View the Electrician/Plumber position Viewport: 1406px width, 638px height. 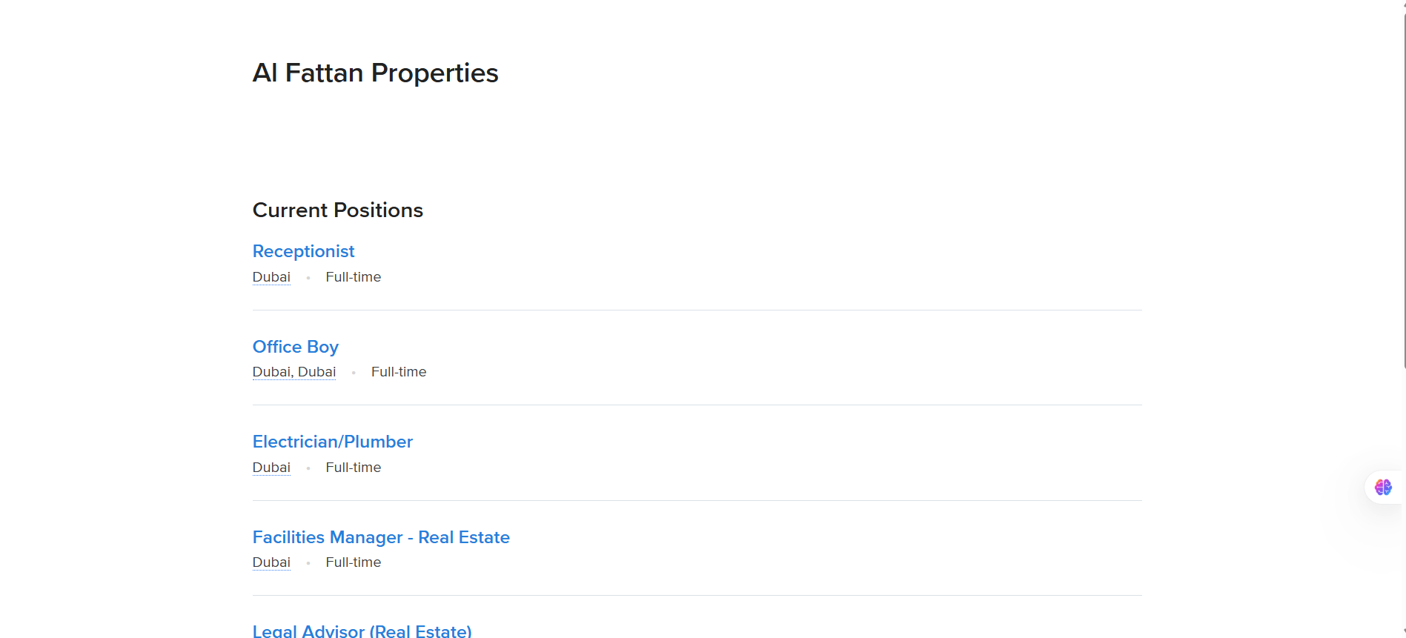(x=332, y=442)
